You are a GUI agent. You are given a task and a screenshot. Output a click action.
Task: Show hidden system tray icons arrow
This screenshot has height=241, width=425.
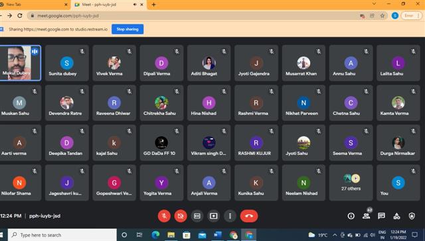(x=335, y=235)
